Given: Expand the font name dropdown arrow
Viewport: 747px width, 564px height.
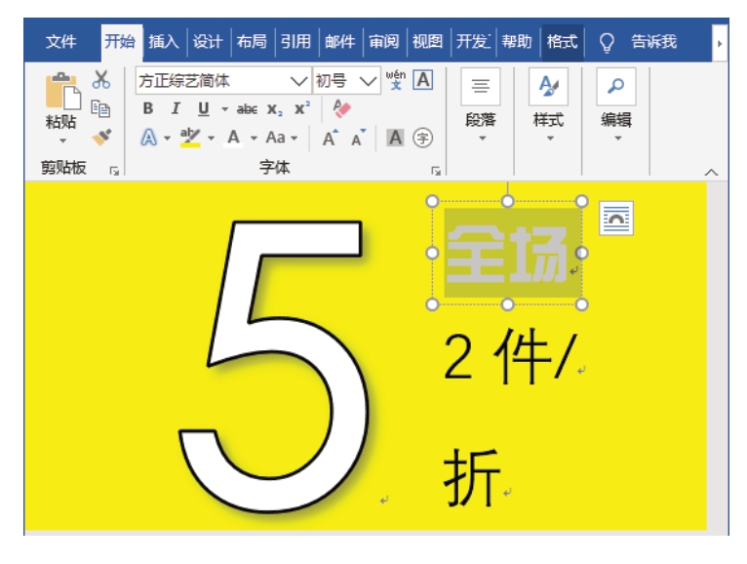Looking at the screenshot, I should coord(299,81).
